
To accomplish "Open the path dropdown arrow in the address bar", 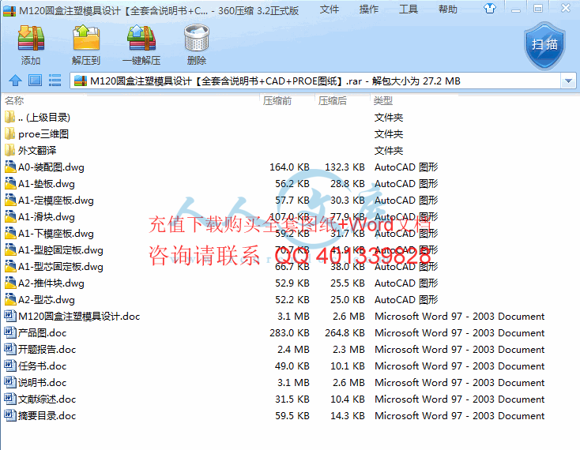I will (568, 81).
